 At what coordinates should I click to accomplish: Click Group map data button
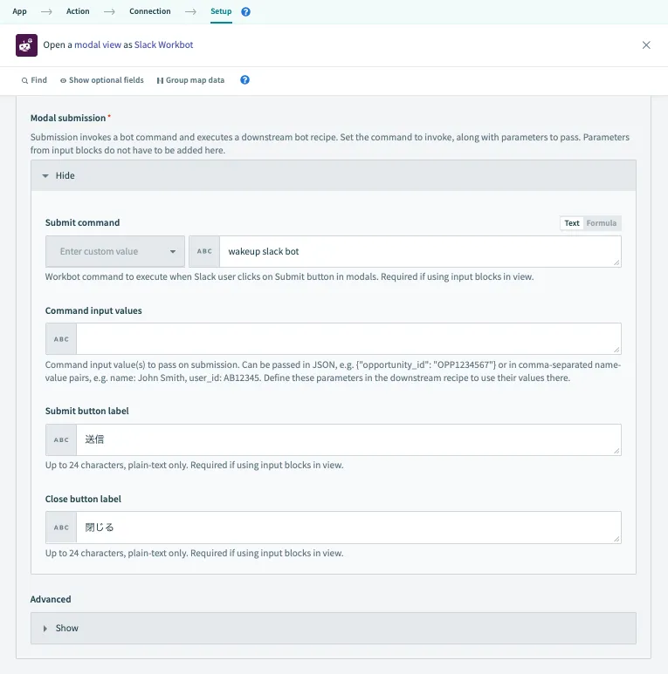(190, 80)
